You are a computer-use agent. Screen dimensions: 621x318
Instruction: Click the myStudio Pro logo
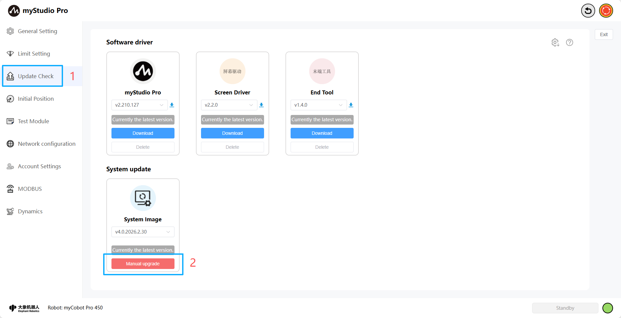click(x=14, y=10)
